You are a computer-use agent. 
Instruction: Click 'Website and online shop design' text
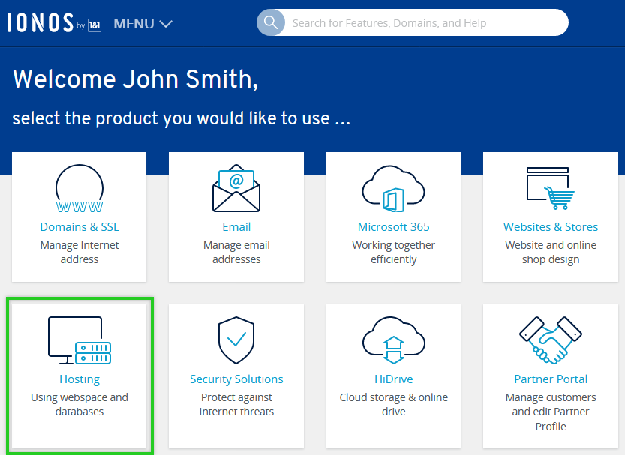(551, 252)
